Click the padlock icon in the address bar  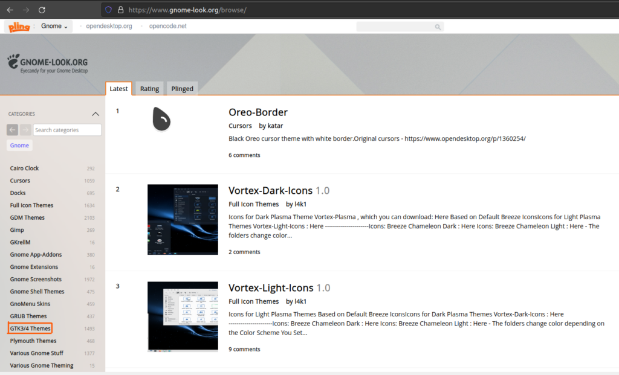(x=121, y=9)
